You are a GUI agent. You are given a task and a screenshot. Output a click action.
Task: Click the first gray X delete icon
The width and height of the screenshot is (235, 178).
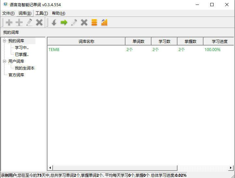point(39,23)
